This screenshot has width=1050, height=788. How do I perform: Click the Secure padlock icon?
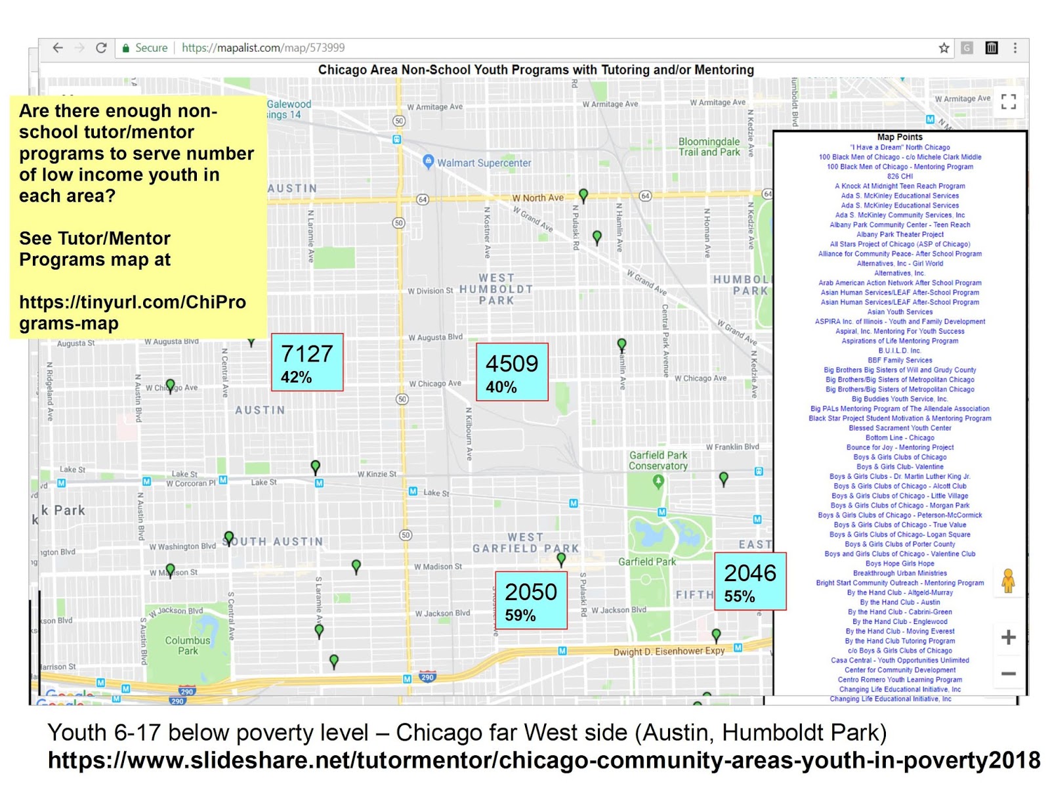click(x=126, y=48)
